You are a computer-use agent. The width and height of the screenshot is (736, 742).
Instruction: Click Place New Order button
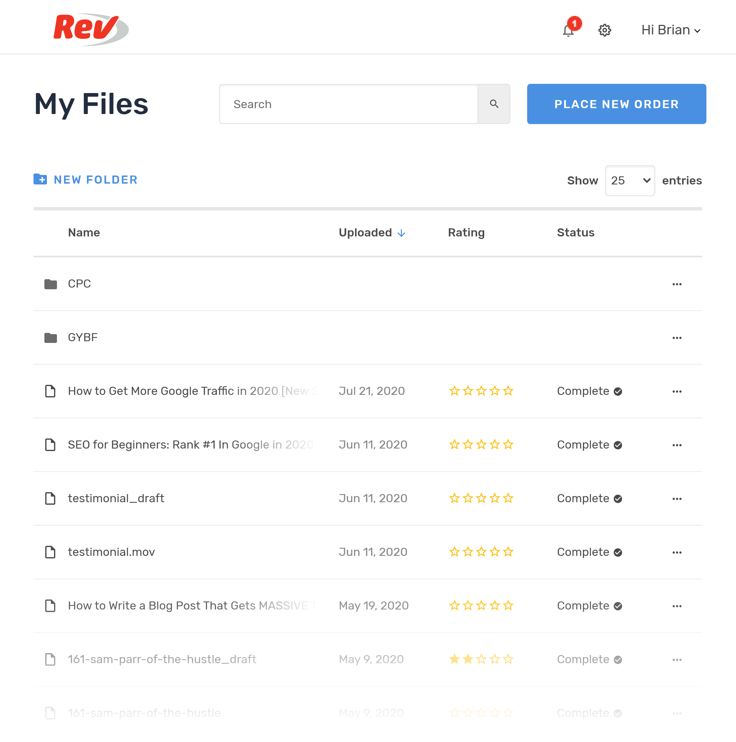point(616,104)
